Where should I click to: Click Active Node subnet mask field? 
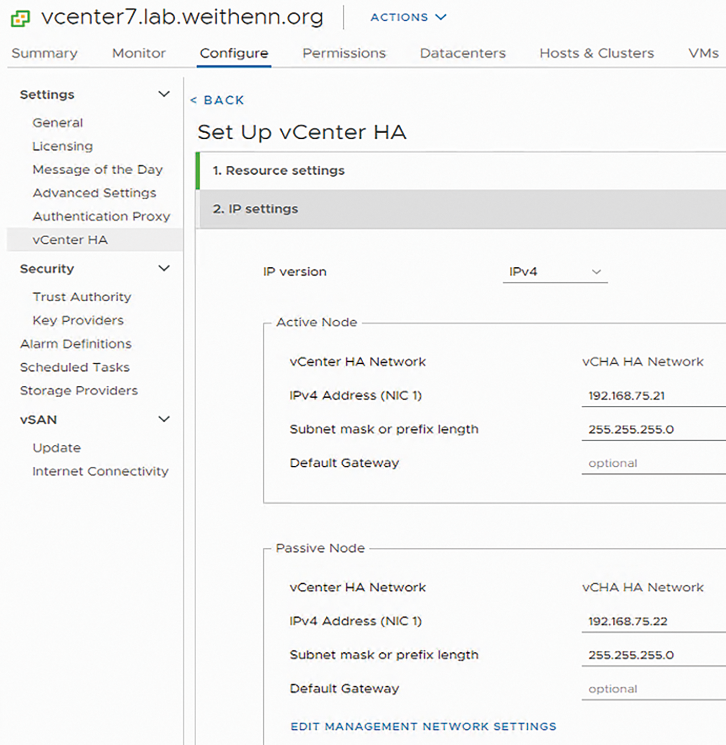point(654,430)
